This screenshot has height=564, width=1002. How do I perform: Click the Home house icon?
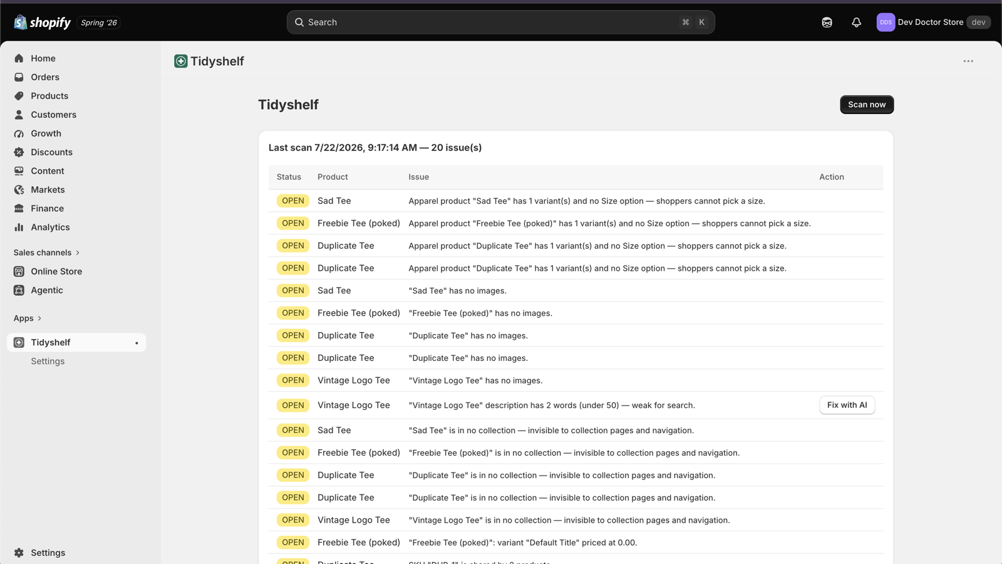point(19,58)
